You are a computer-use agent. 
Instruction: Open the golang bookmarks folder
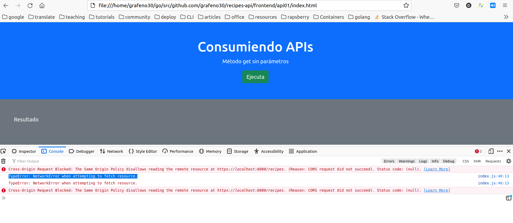(x=359, y=17)
